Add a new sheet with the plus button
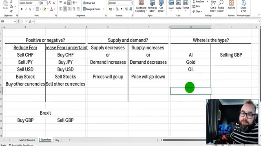Viewport: 261px width, 146px height. coord(69,140)
